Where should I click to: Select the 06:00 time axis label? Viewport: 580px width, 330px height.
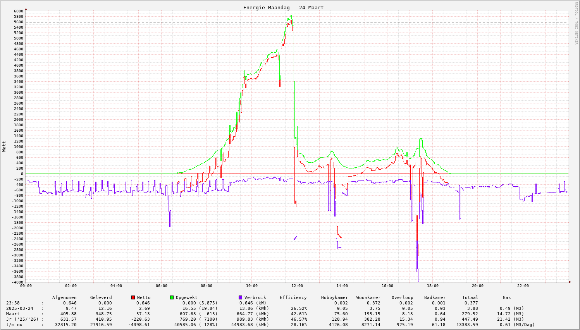pyautogui.click(x=161, y=286)
